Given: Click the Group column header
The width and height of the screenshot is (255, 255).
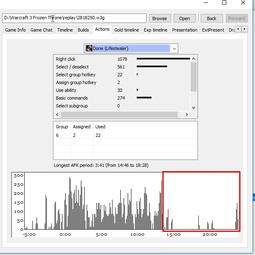Looking at the screenshot, I should (x=62, y=127).
